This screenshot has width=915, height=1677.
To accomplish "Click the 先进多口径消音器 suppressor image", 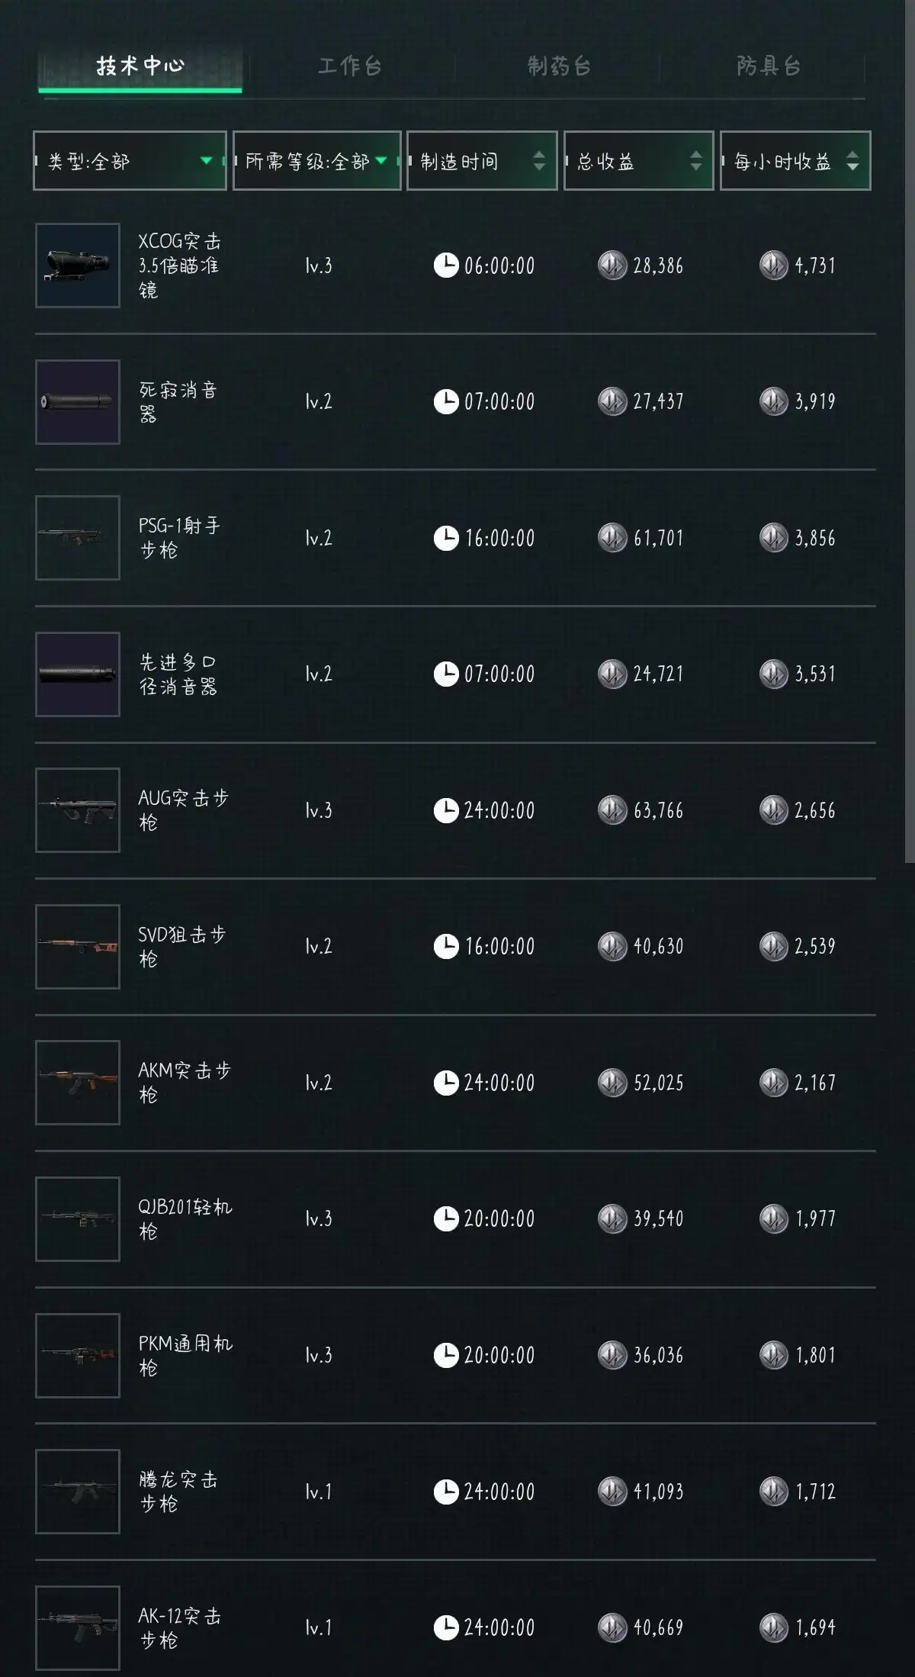I will click(x=77, y=673).
